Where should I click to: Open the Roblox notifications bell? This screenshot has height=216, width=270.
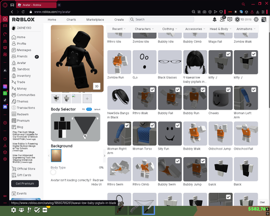pyautogui.click(x=214, y=19)
